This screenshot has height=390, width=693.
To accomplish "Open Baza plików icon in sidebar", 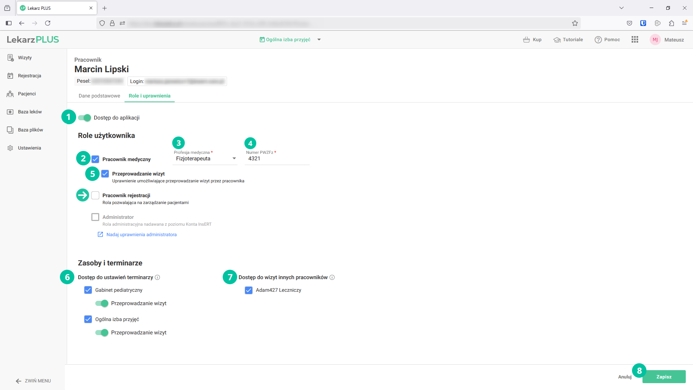I will (x=10, y=130).
